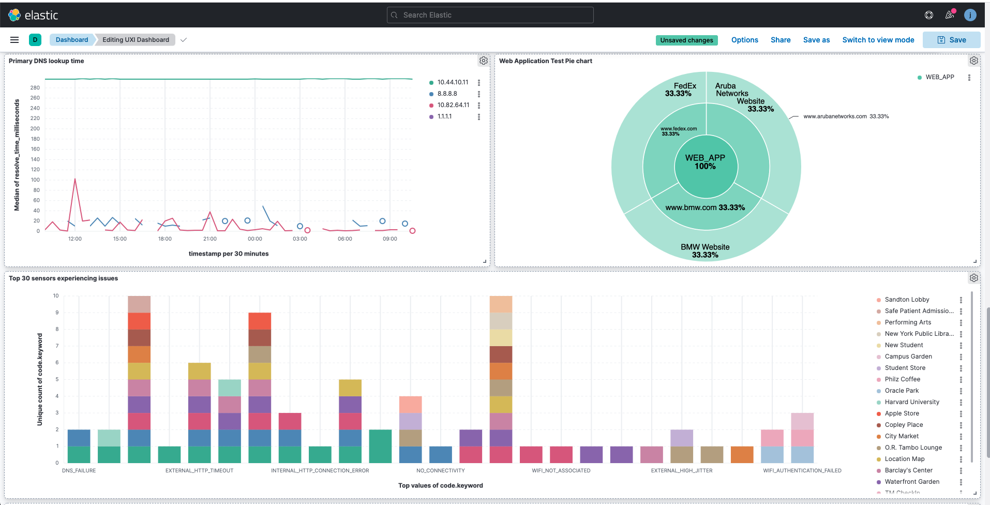Open Primary DNS lookup time panel options gear

[484, 61]
